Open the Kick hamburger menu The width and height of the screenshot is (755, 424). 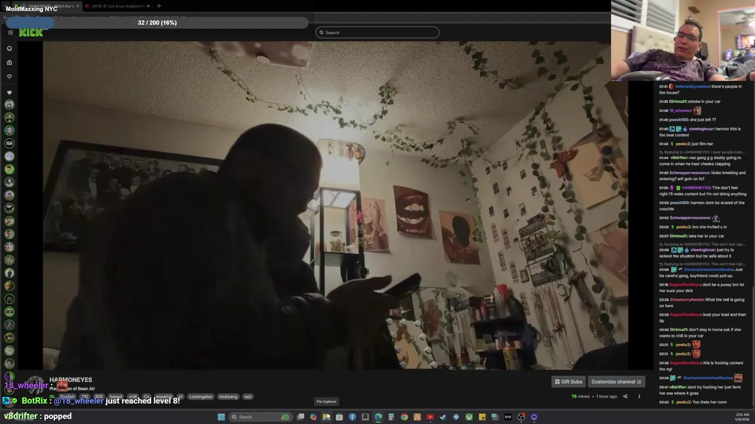pos(11,32)
